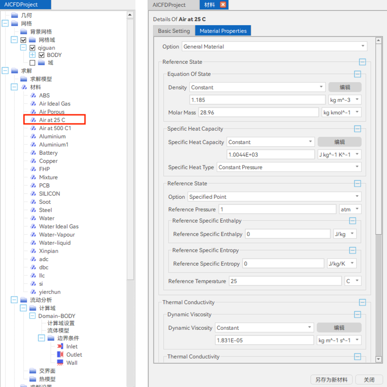Click the Wall boundary condition icon
The image size is (387, 387).
pos(60,363)
